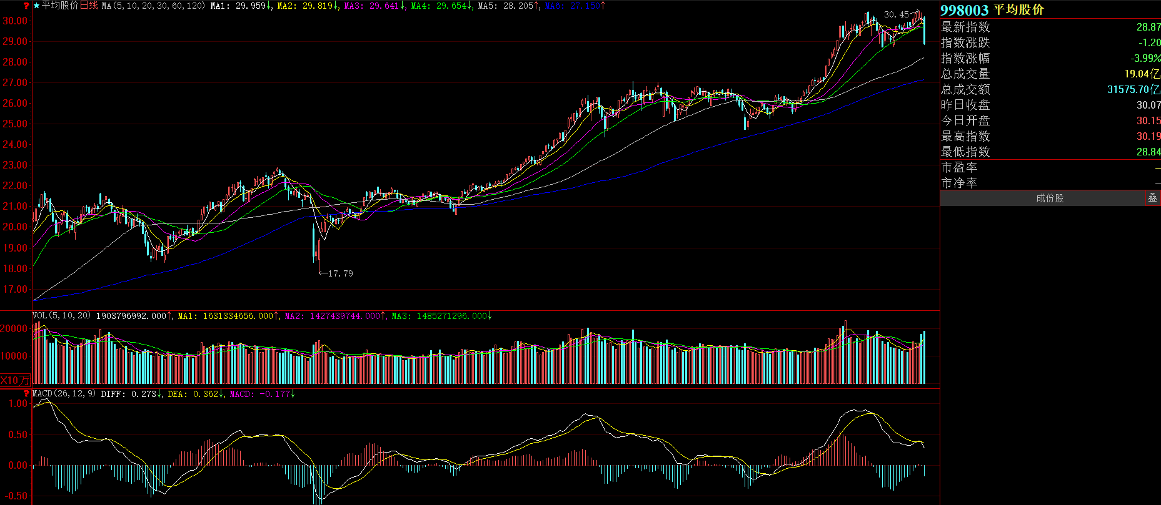1161x505 pixels.
Task: Click the 最低指数 row label
Action: (x=965, y=152)
